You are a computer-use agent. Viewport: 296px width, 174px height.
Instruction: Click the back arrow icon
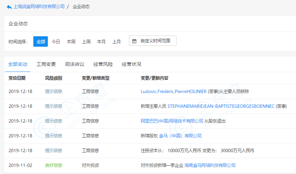coord(9,7)
